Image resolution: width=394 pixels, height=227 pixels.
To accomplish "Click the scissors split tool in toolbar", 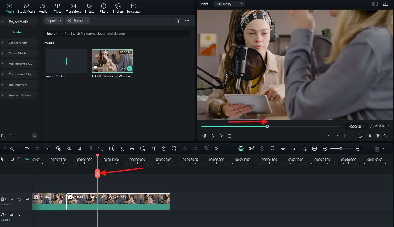I will [69, 148].
